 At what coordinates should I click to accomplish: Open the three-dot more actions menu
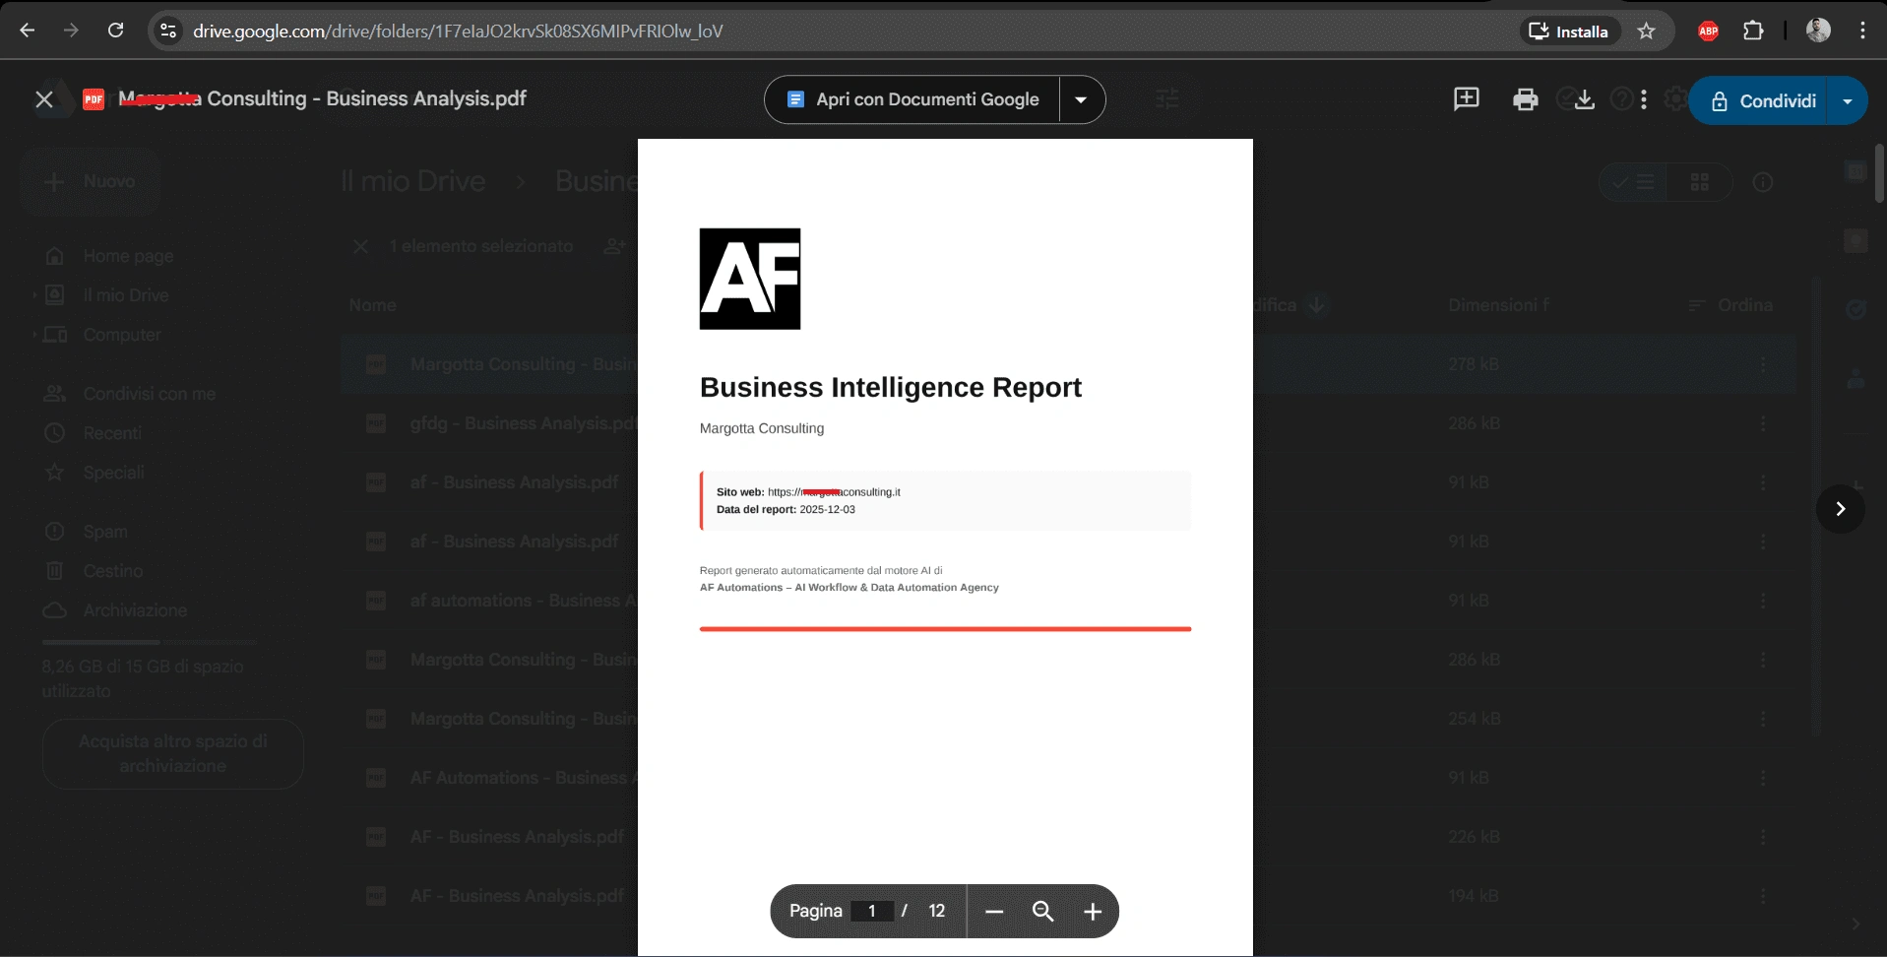(x=1645, y=99)
